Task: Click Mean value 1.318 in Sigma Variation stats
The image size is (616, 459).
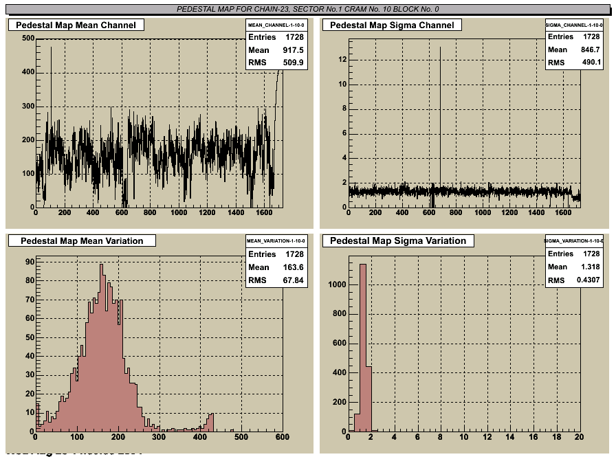Action: click(x=590, y=267)
